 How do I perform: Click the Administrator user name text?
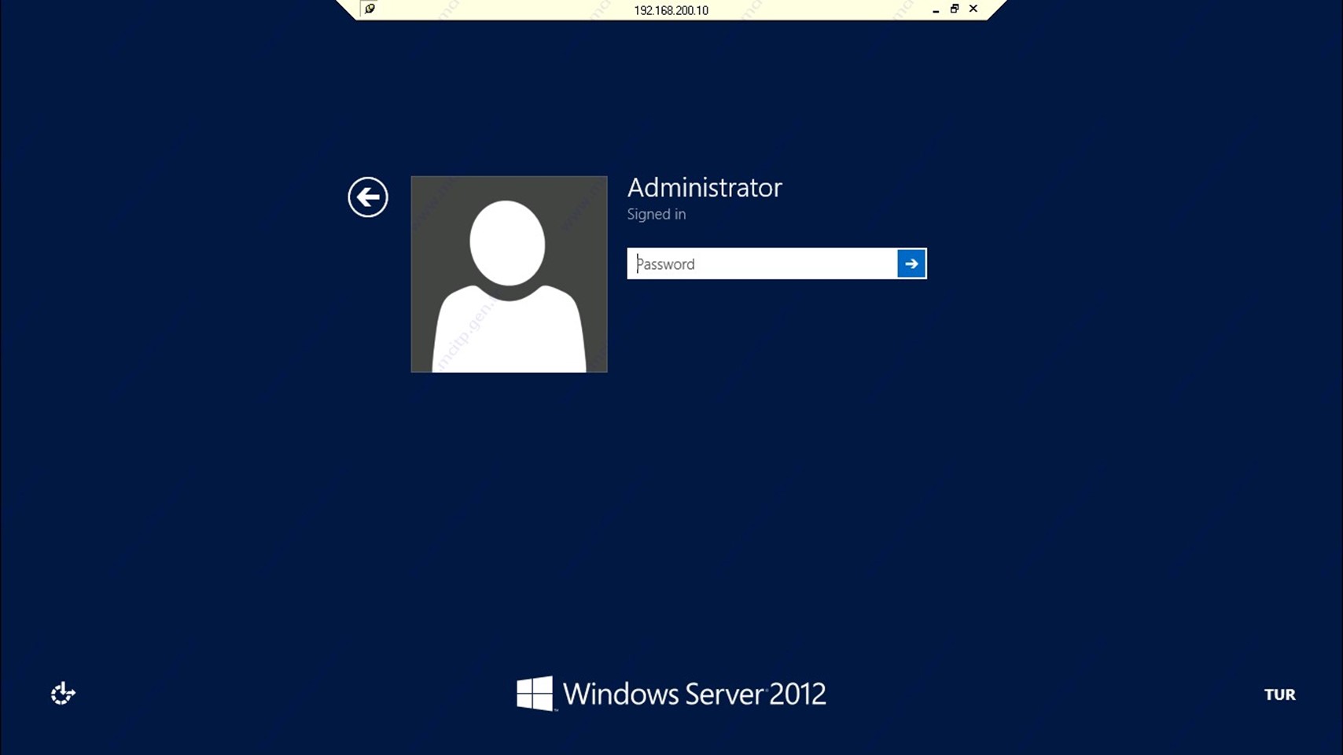pos(705,187)
